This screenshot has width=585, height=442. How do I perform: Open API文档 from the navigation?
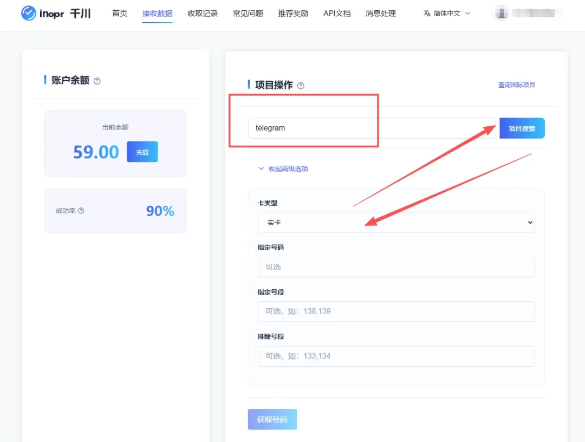pyautogui.click(x=337, y=14)
